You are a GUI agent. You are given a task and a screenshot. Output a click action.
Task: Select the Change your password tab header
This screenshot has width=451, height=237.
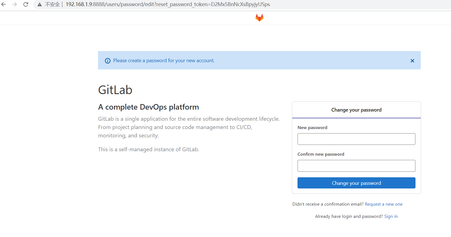click(x=356, y=110)
